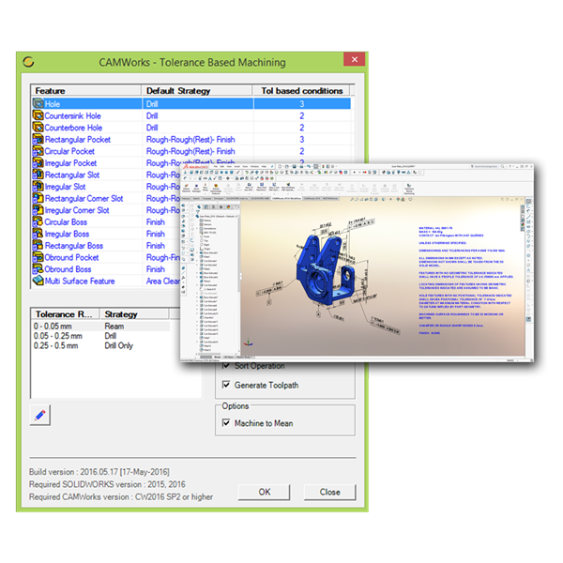563x563 pixels.
Task: Select the Circular Pocket feature icon
Action: (x=38, y=151)
